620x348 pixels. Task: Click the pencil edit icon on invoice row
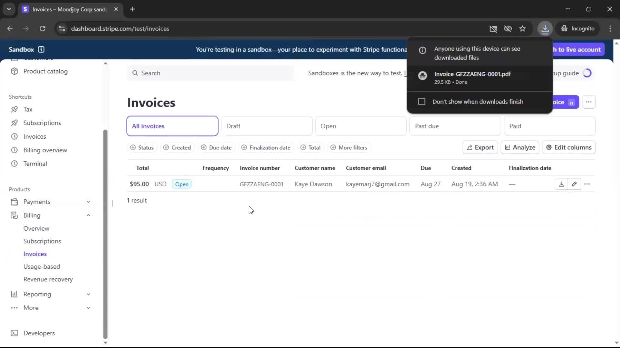coord(574,184)
